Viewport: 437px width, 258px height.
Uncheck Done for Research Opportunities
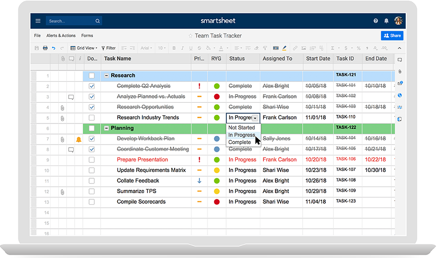pos(91,107)
